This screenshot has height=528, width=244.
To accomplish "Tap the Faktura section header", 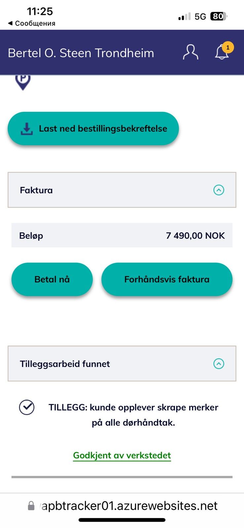I will point(122,190).
